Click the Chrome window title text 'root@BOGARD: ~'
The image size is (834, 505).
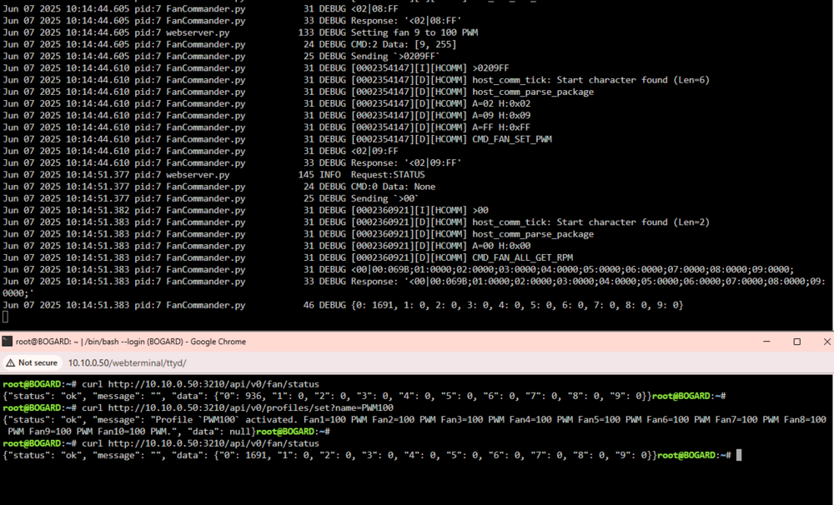pyautogui.click(x=47, y=342)
